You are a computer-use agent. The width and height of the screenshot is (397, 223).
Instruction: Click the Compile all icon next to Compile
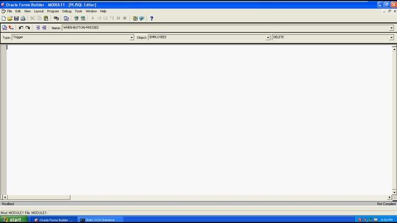pos(83,19)
